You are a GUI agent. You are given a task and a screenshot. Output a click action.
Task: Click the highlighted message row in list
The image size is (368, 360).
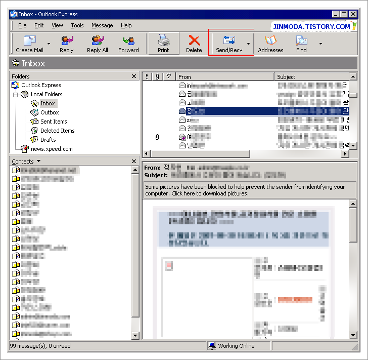coord(246,111)
